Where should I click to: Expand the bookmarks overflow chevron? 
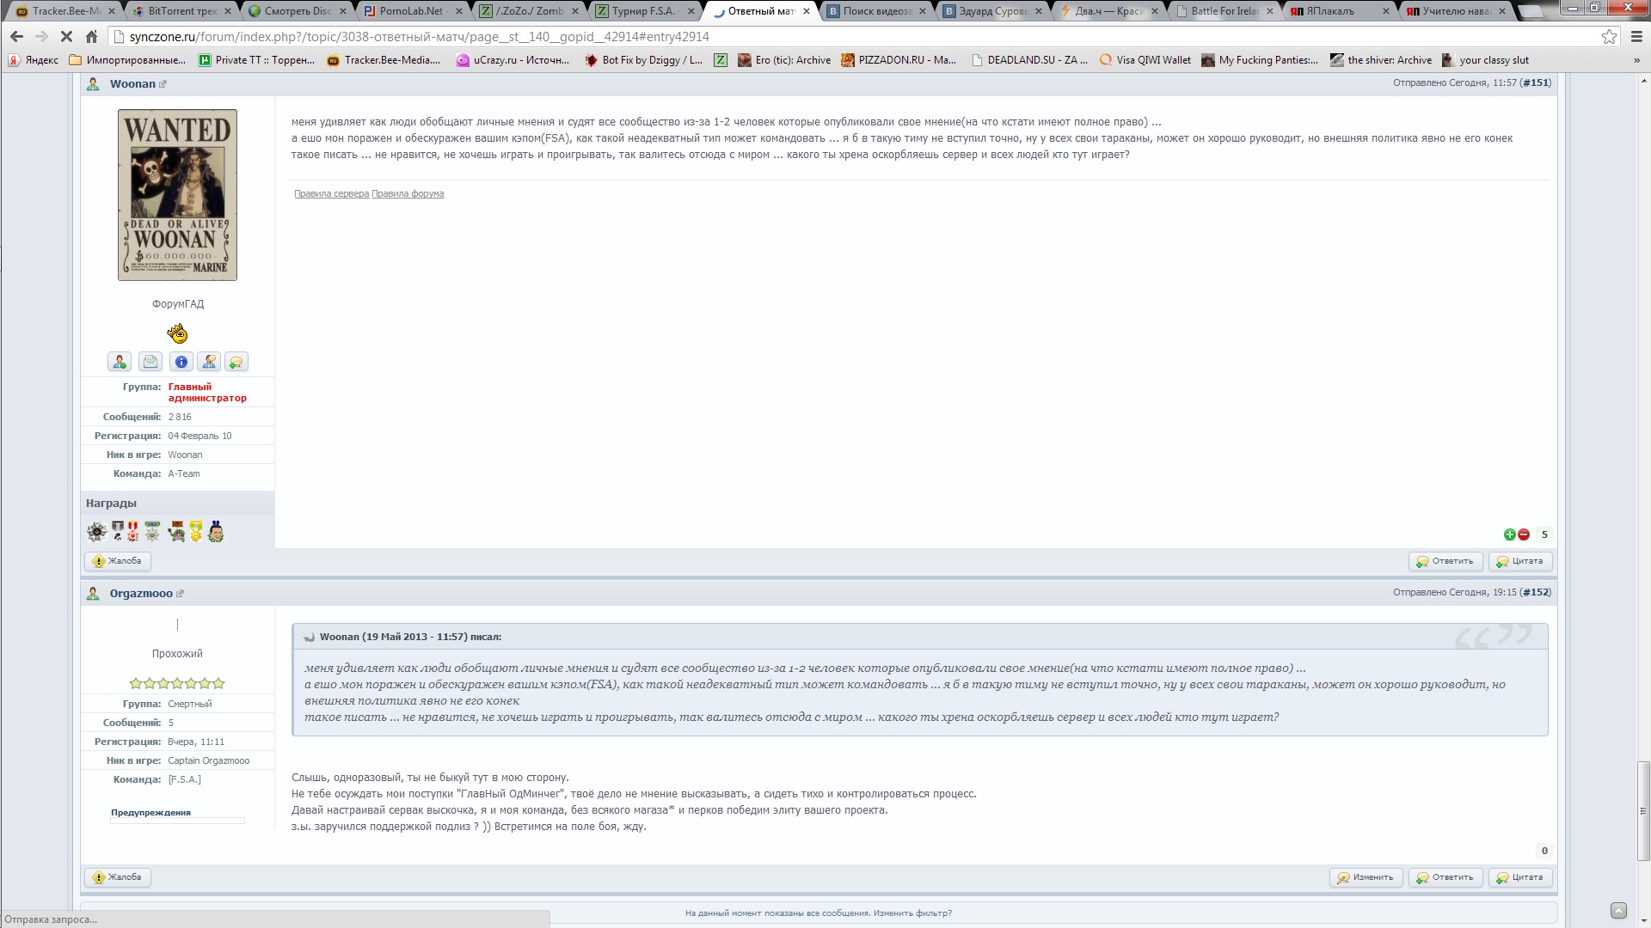click(1636, 60)
